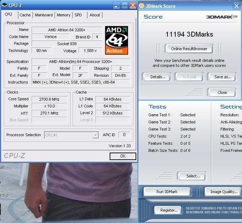Click the Game Test 1 Selected status
Screen dimensions: 242x223
tap(188, 115)
